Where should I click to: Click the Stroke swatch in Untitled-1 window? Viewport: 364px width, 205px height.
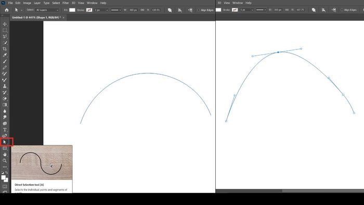(89, 10)
